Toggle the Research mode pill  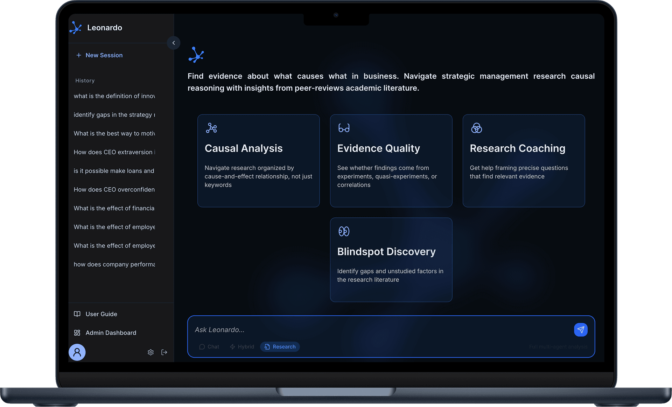pos(280,346)
